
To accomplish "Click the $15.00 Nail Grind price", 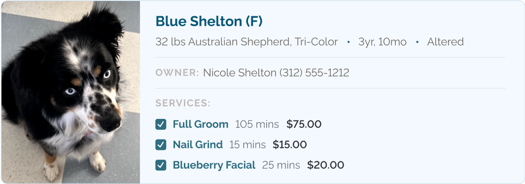I will click(x=290, y=145).
